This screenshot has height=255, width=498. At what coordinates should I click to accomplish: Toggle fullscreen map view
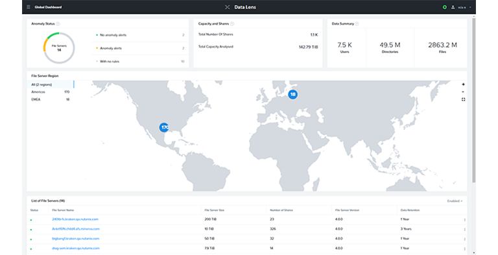coord(463,99)
